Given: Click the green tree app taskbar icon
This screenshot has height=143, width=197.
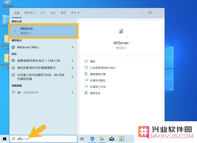Looking at the screenshot, I should point(122,139).
